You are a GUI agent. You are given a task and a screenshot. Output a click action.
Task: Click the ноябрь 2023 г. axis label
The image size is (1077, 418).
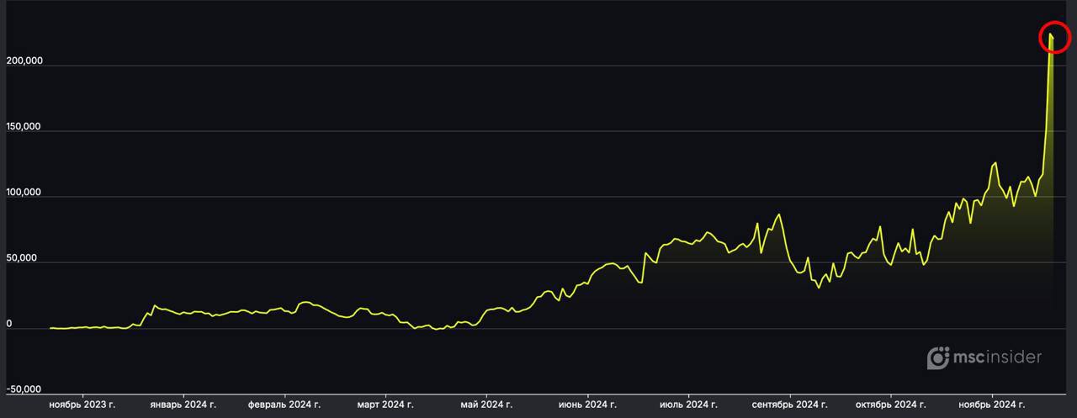82,405
